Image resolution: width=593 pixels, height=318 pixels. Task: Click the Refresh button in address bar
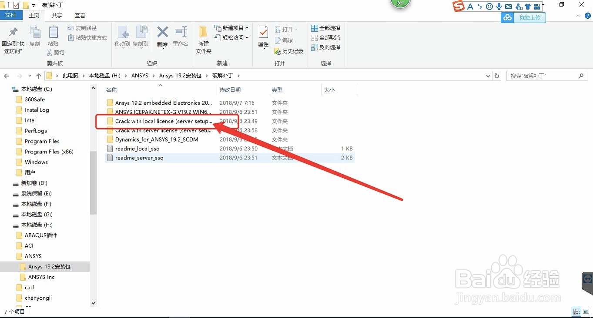[x=497, y=76]
